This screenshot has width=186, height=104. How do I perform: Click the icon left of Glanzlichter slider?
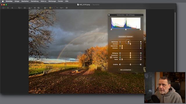pyautogui.click(x=120, y=46)
